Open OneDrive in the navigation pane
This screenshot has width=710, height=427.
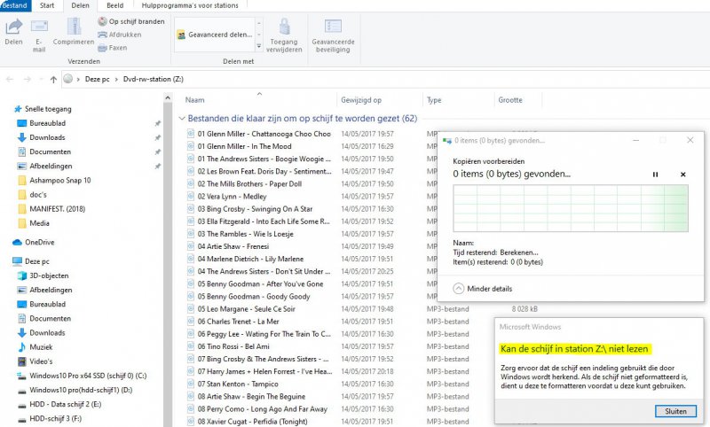coord(40,242)
